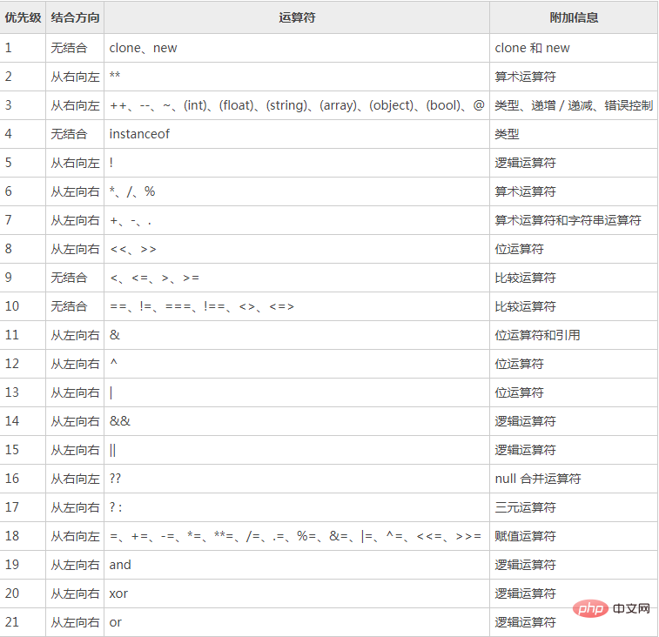Select the '**' operator cell
Image resolution: width=659 pixels, height=637 pixels.
297,77
